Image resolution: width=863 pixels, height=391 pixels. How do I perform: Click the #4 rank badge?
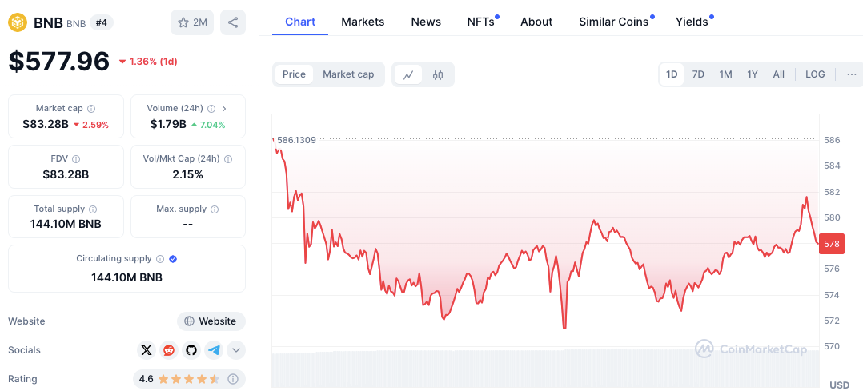pos(101,22)
